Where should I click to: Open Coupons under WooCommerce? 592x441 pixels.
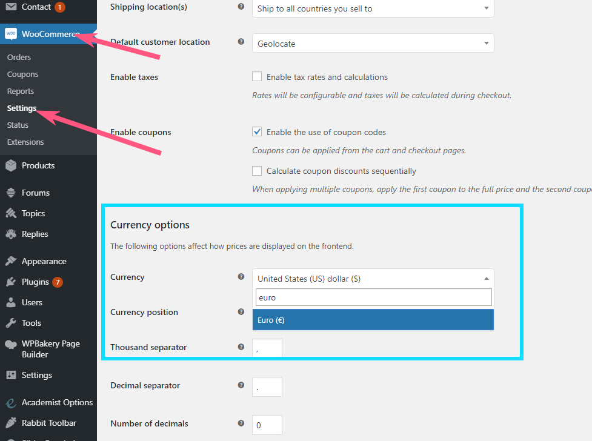coord(22,74)
